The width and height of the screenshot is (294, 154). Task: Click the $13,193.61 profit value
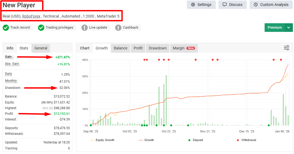click(x=62, y=114)
